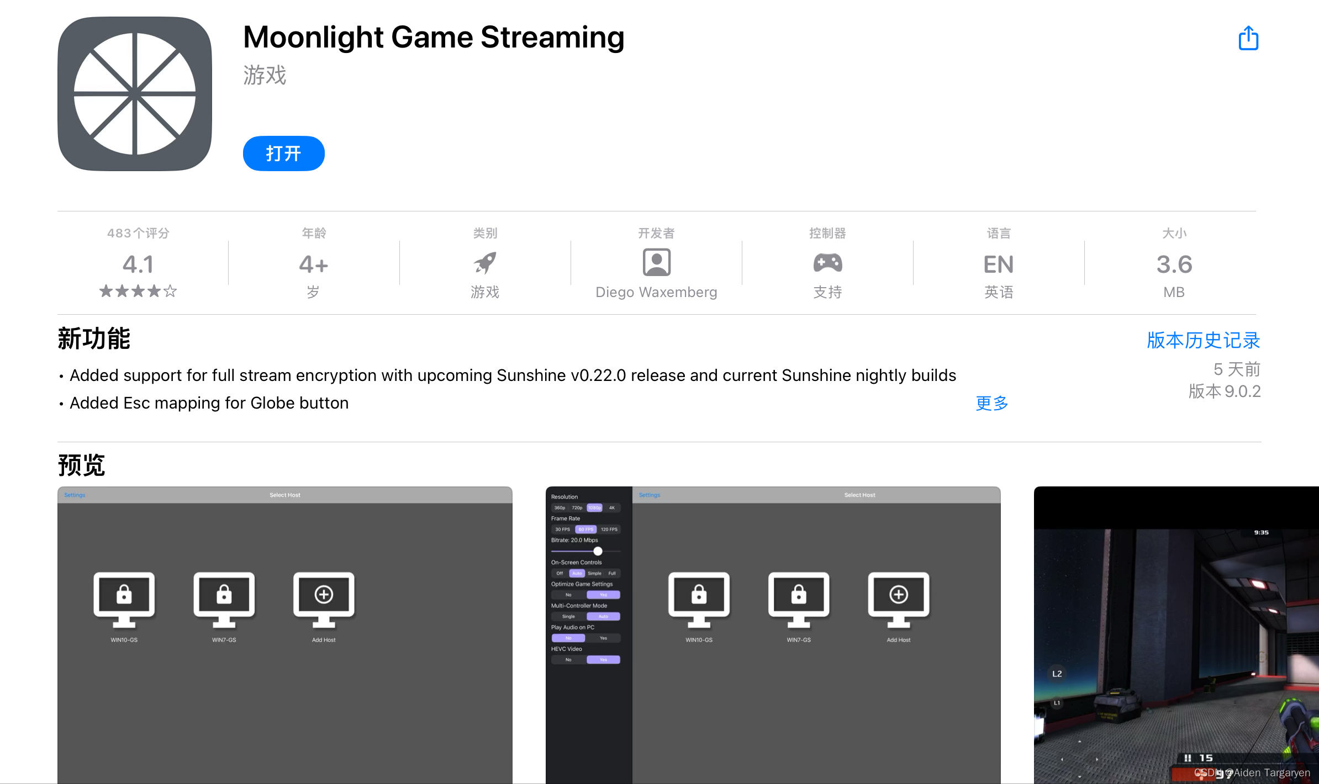Click the 版本 9.0.2 version text
The height and width of the screenshot is (784, 1319).
1225,391
